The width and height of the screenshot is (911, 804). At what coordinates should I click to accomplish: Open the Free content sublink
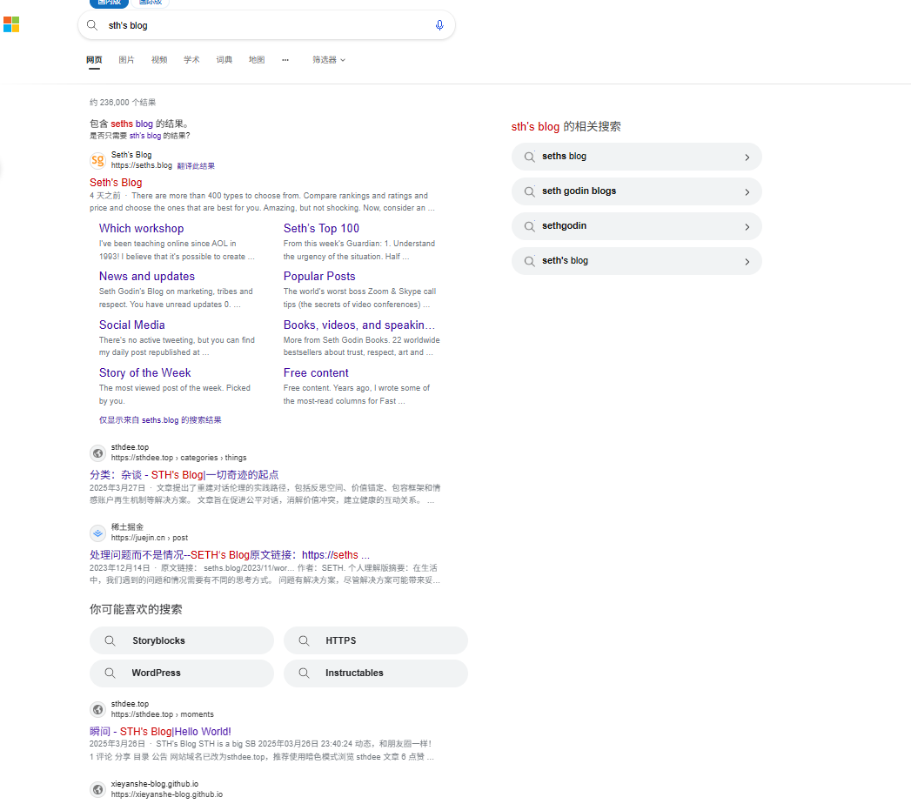[x=316, y=373]
